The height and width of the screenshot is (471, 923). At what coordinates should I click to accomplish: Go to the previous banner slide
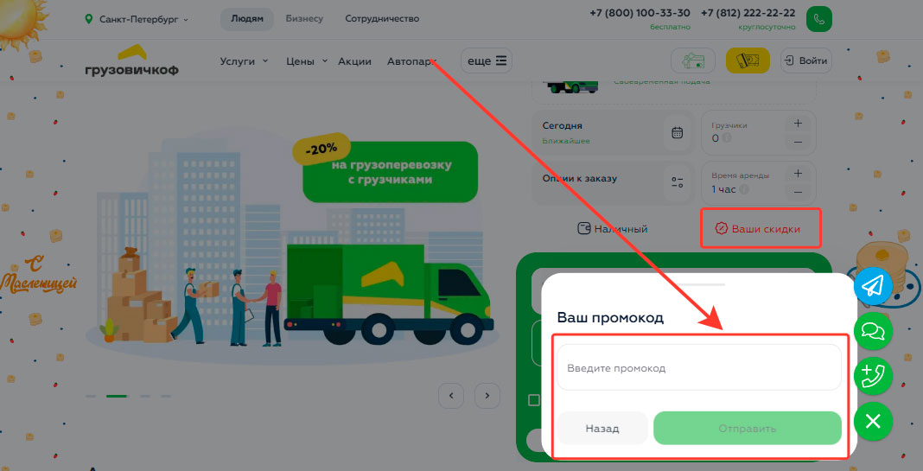tap(451, 396)
